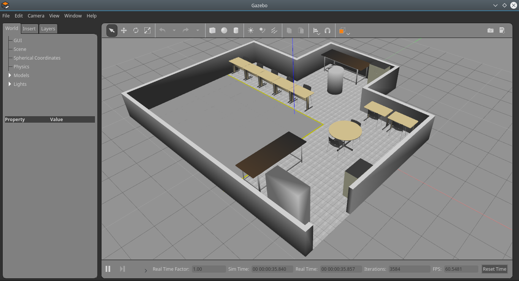Select the white cylinder in the scene
519x281 pixels.
335,80
